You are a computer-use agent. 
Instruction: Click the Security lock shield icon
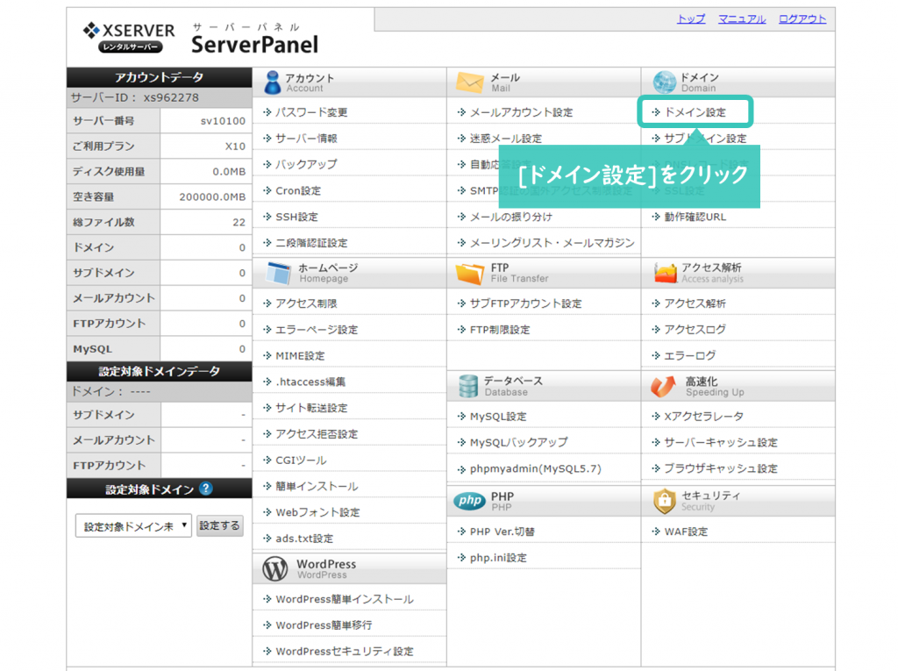coord(665,502)
